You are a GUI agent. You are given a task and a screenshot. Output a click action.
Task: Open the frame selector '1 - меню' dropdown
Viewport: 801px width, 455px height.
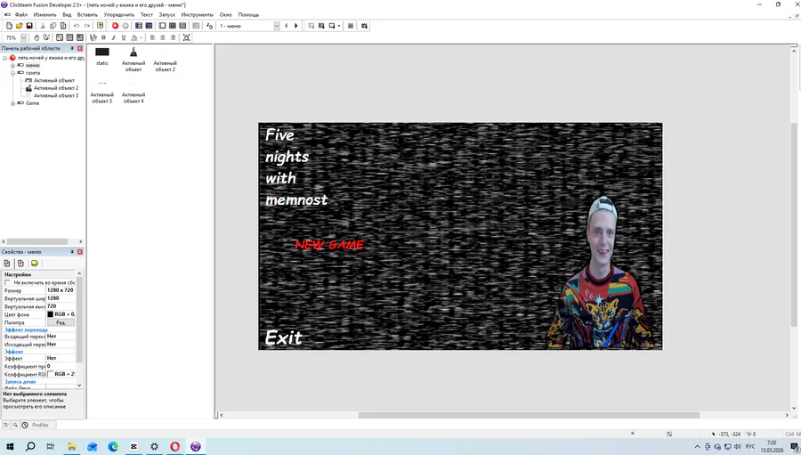[277, 26]
